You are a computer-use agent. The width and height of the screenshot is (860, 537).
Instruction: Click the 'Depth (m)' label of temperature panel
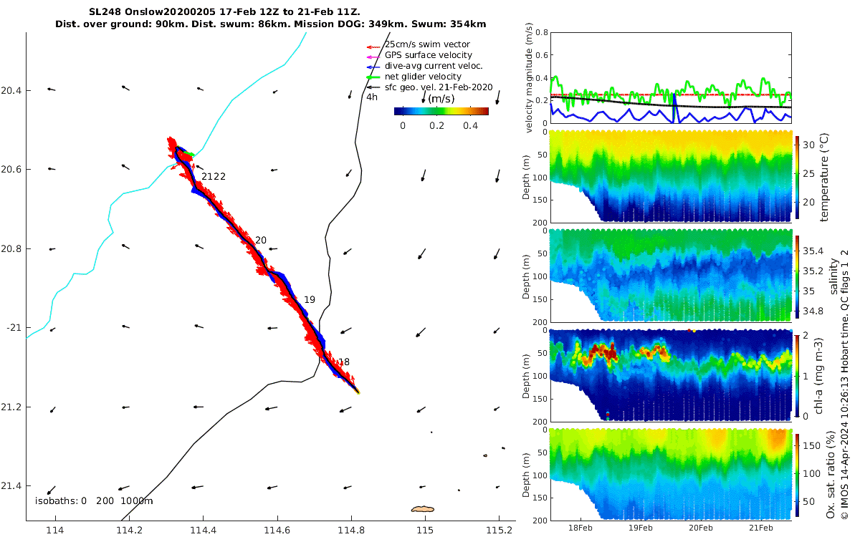[527, 177]
